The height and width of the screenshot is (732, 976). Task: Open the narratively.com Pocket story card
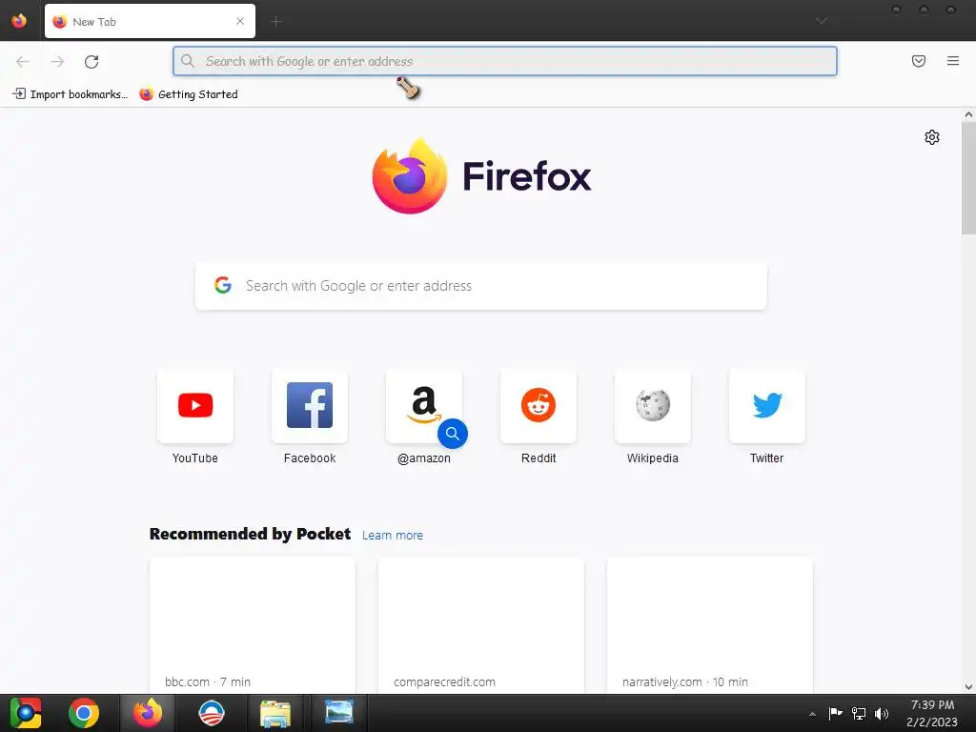tap(709, 625)
